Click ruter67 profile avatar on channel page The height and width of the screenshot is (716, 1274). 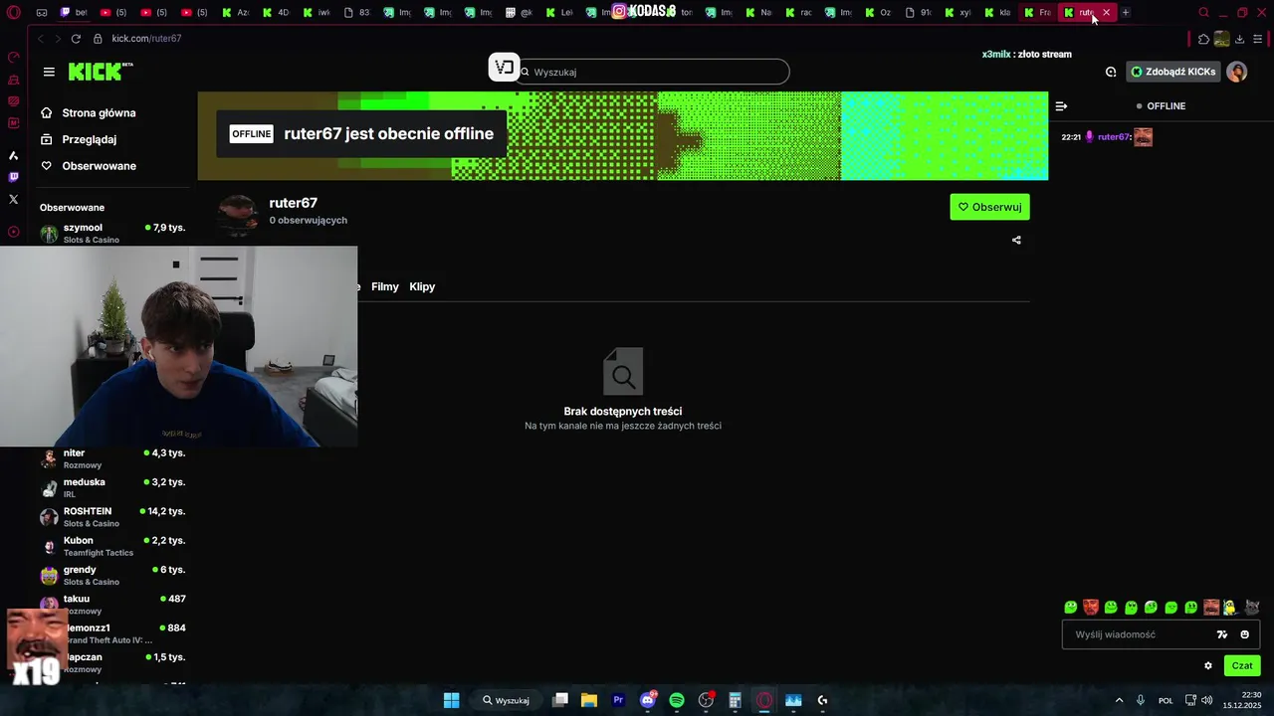tap(237, 214)
